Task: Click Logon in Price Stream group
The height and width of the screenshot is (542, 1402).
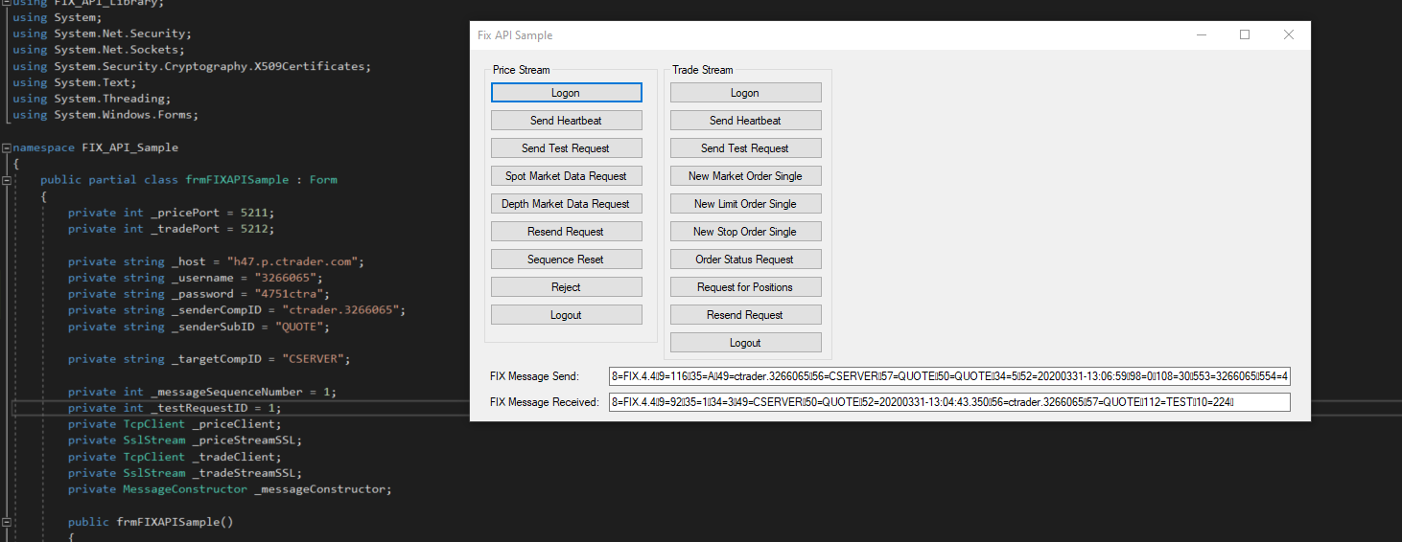Action: coord(566,93)
